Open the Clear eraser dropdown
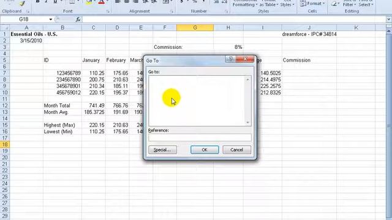 click(x=335, y=4)
